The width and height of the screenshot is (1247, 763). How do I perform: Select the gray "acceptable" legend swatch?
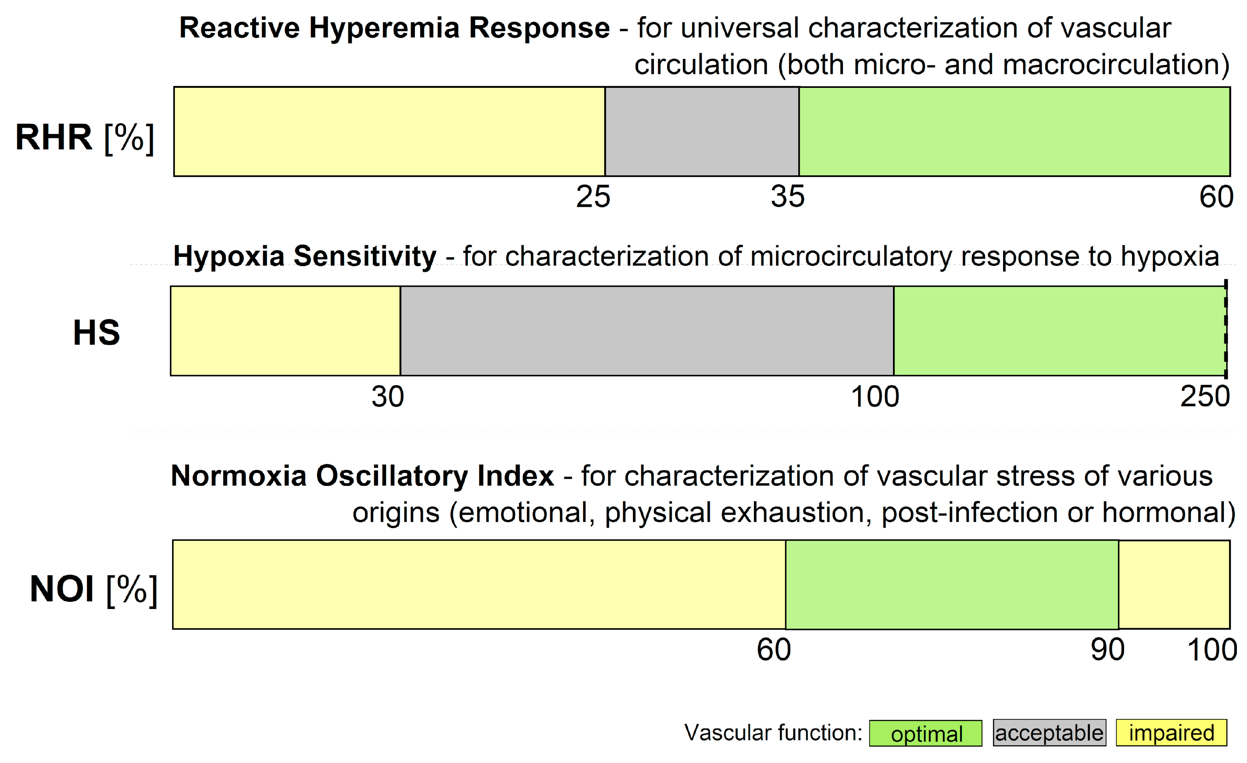coord(1049,733)
